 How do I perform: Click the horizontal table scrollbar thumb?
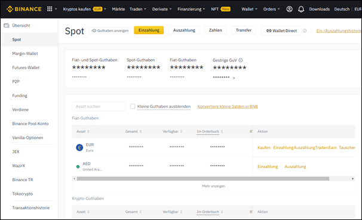coord(203,178)
